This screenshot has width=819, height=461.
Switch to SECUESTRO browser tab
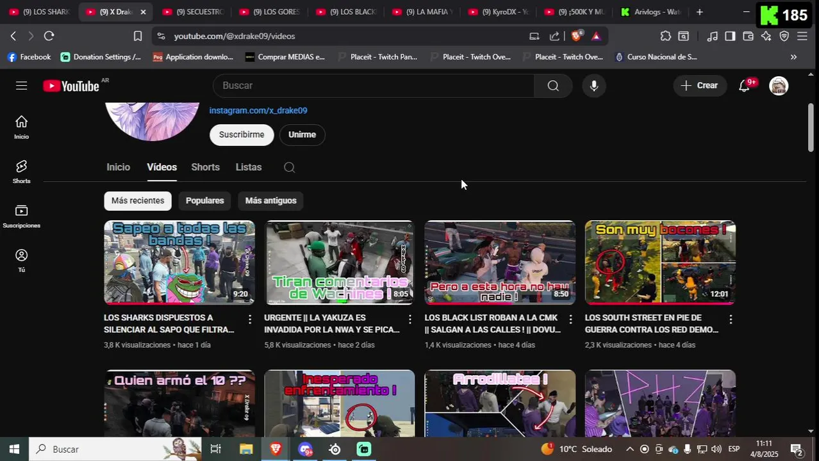[193, 12]
